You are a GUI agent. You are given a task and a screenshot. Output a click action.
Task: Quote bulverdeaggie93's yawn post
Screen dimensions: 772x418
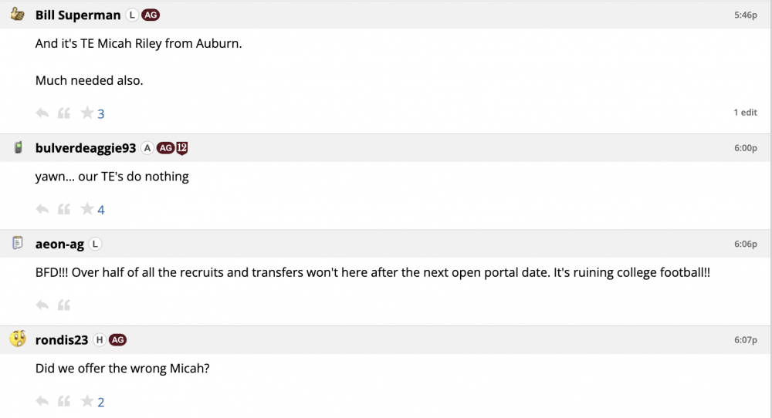[64, 209]
